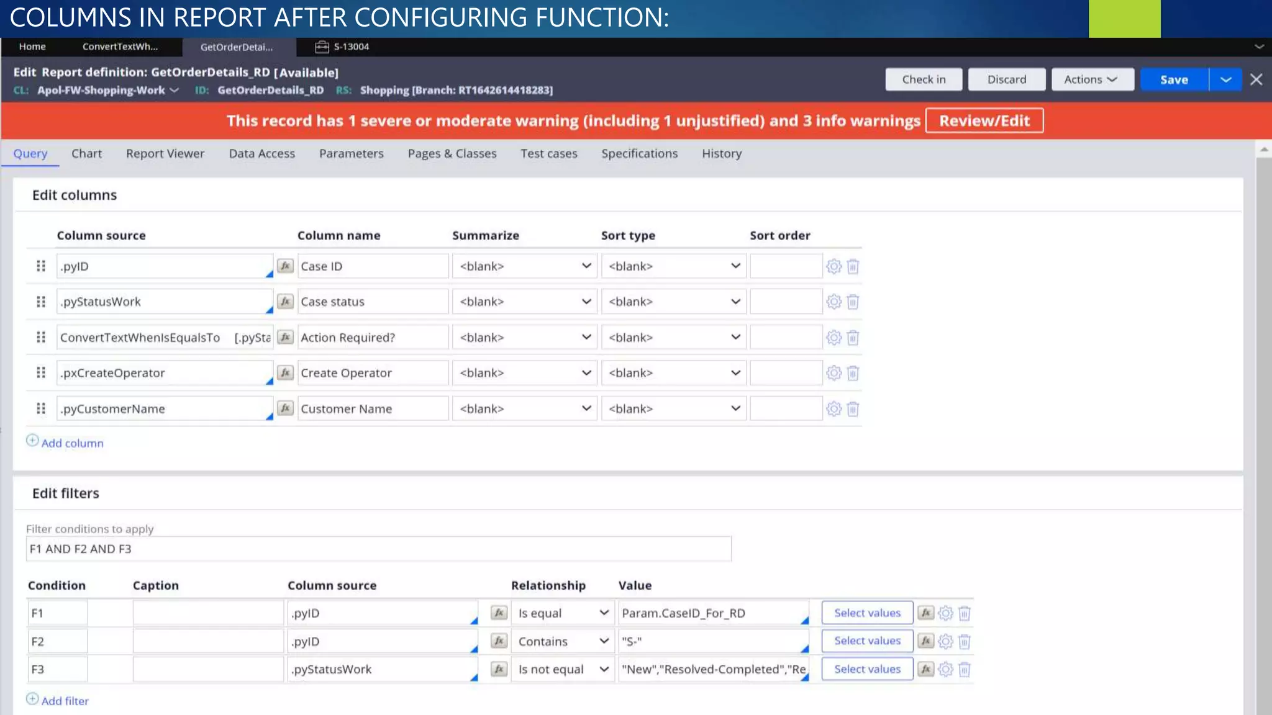Open Summarize dropdown for Case ID row

pyautogui.click(x=524, y=266)
